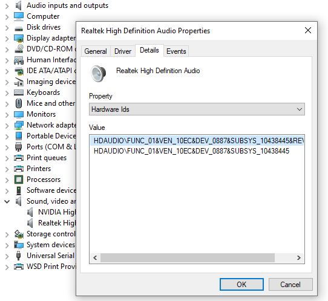Image resolution: width=328 pixels, height=301 pixels.
Task: Expand the Computer node arrow
Action: 7,17
